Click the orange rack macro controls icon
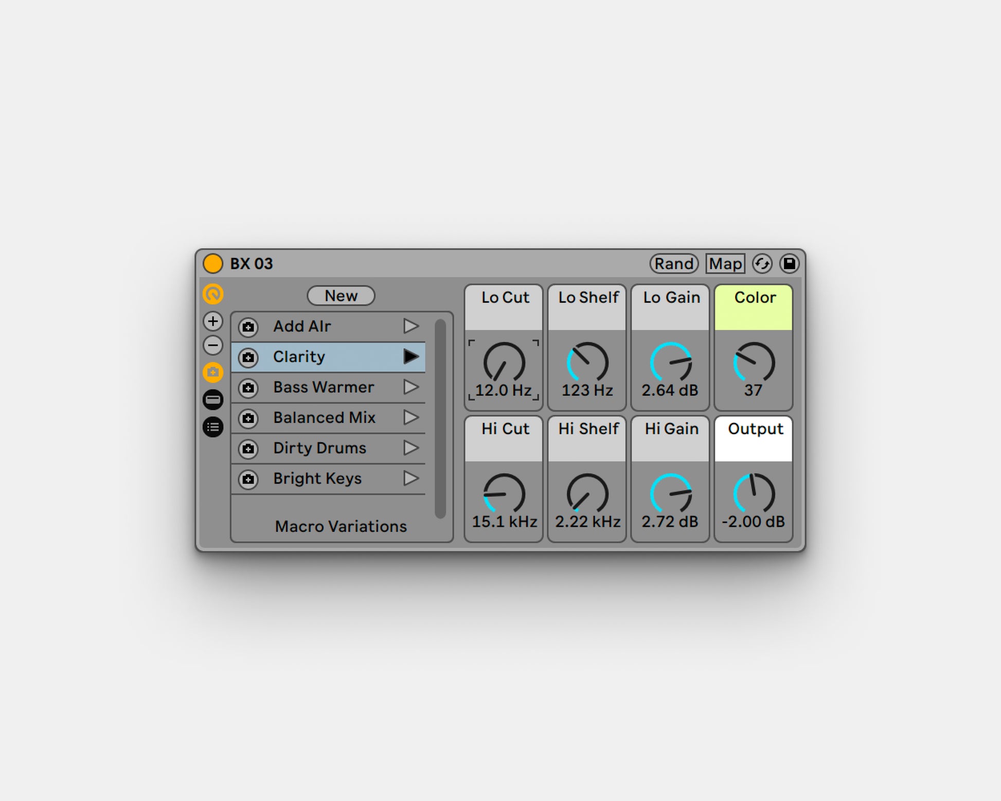This screenshot has width=1001, height=801. pyautogui.click(x=213, y=294)
